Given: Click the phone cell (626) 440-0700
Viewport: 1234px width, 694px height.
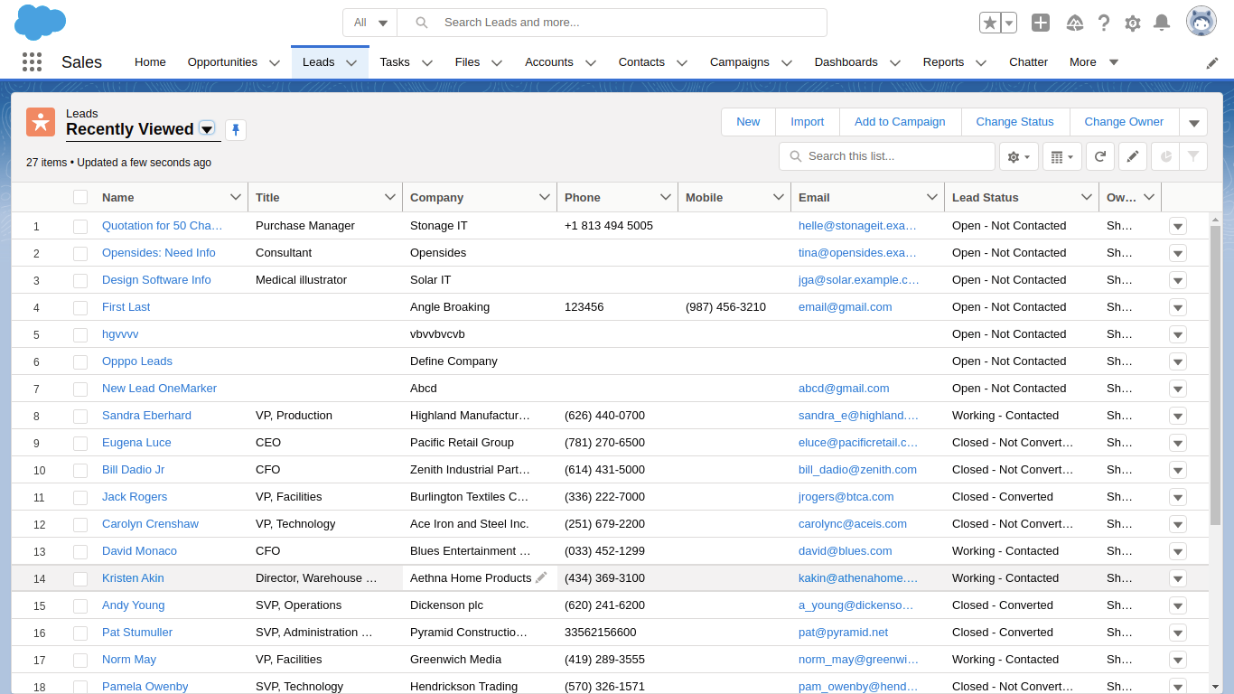Looking at the screenshot, I should click(x=617, y=416).
